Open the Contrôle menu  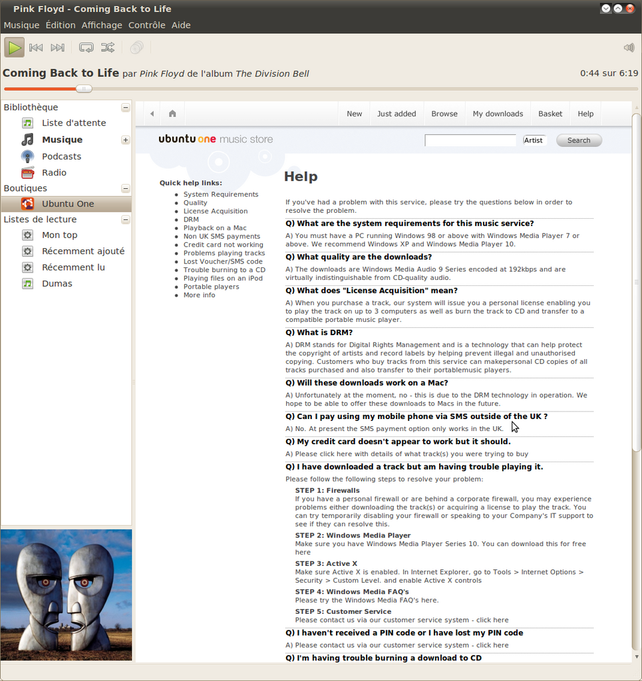click(147, 25)
